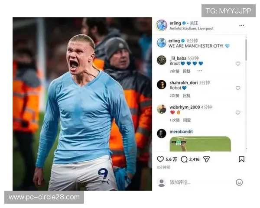Like the _lil_baba comment
The height and width of the screenshot is (208, 260).
coord(238,64)
